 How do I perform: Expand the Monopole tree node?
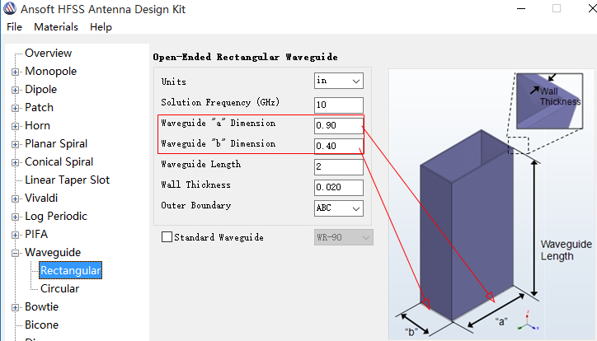(15, 72)
